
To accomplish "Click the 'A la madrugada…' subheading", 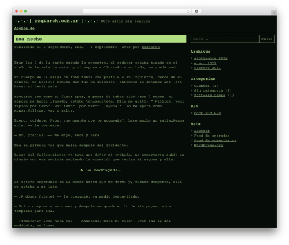I will point(101,170).
